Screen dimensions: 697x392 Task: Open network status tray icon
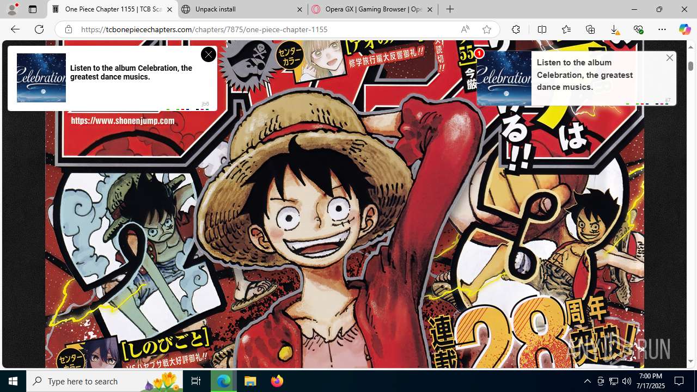[x=614, y=381]
